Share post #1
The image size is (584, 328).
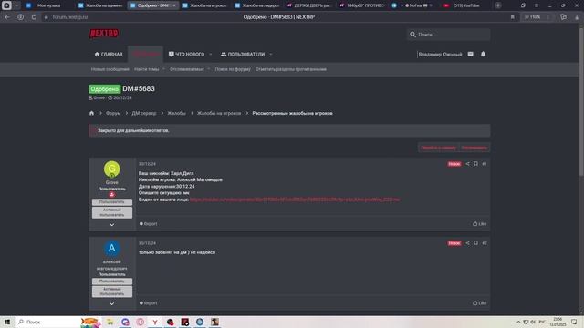pos(467,164)
